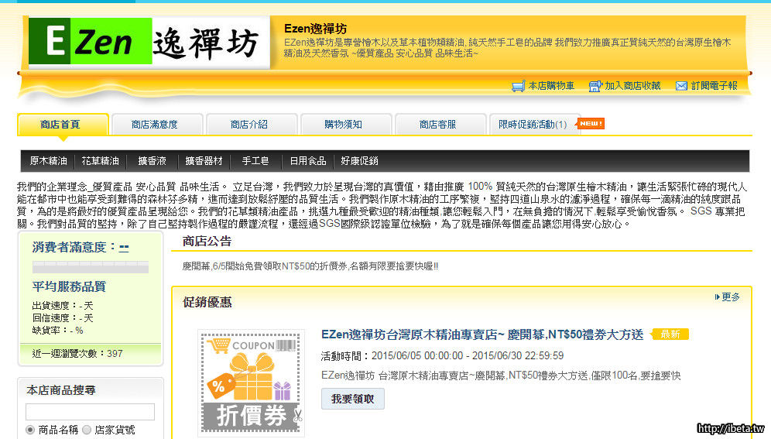771x439 pixels.
Task: Open the 原木精油 category menu
Action: pyautogui.click(x=48, y=161)
